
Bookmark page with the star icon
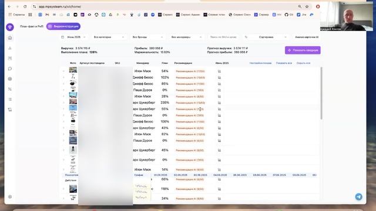pyautogui.click(x=307, y=6)
